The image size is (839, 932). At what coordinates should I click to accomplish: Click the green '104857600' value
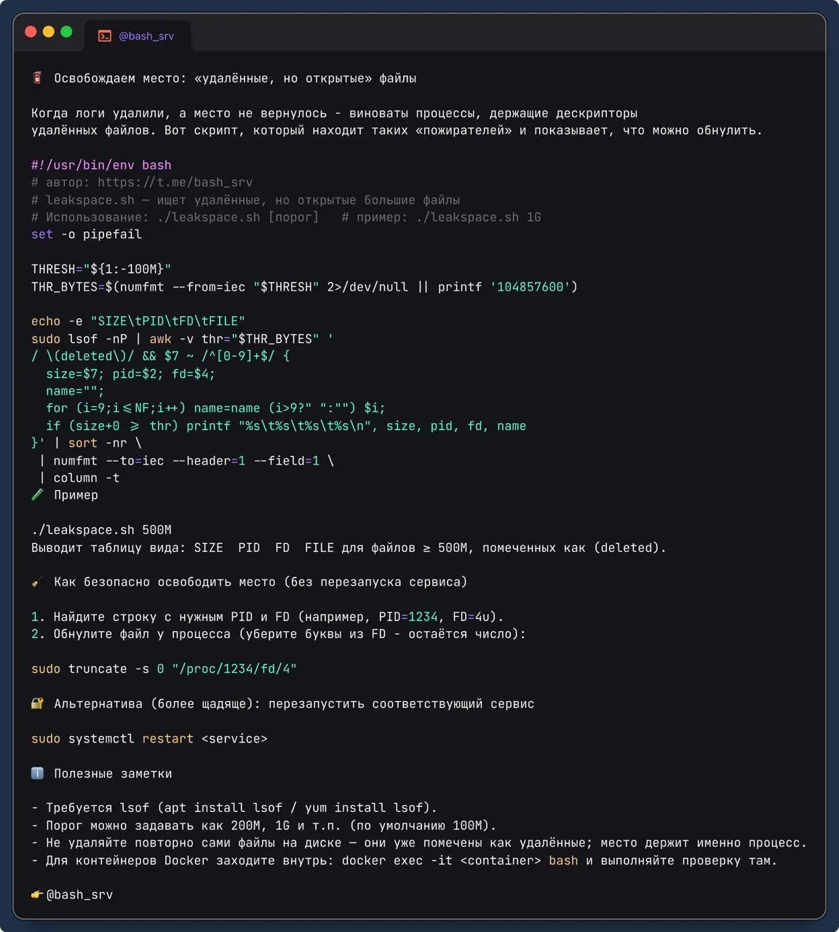[x=530, y=286]
